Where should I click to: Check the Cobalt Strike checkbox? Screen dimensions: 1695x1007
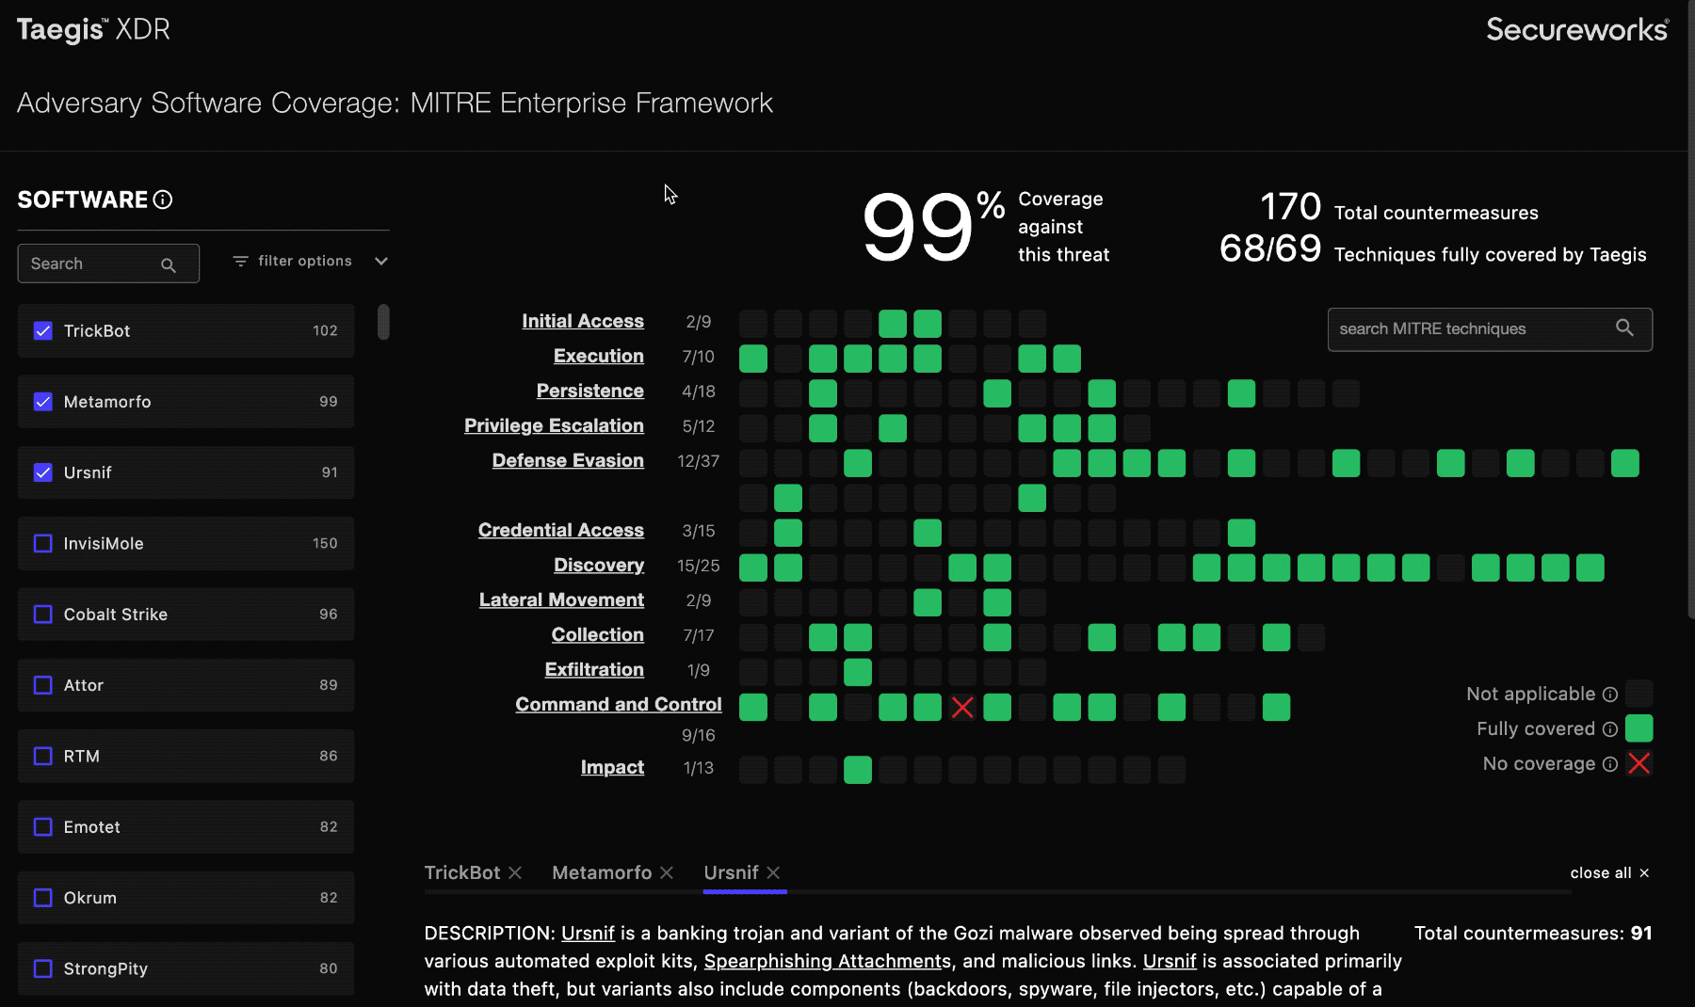(43, 615)
